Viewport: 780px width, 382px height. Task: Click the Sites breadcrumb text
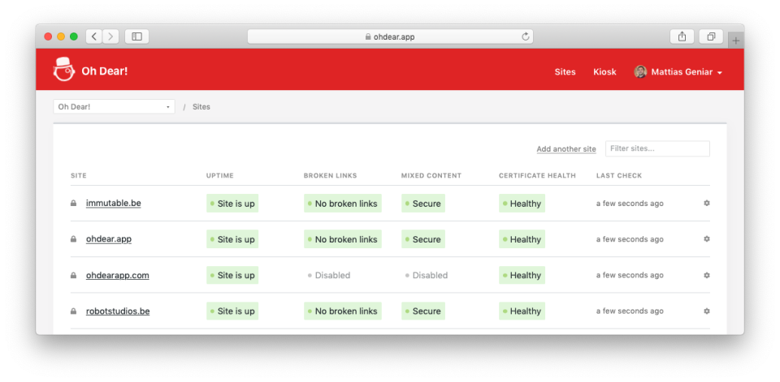[x=201, y=107]
